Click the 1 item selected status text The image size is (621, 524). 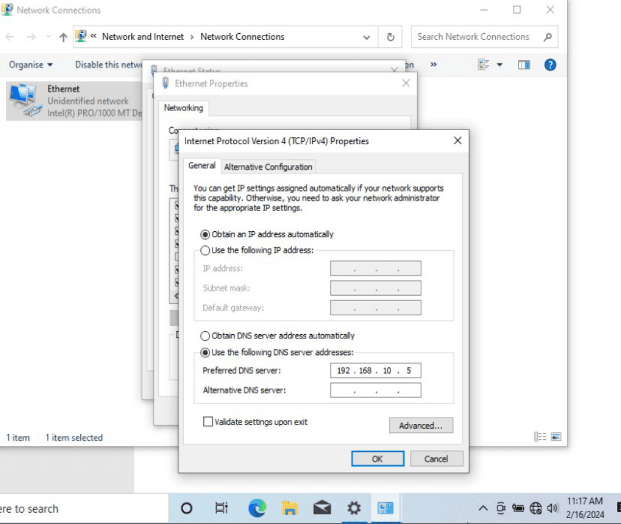click(x=74, y=438)
